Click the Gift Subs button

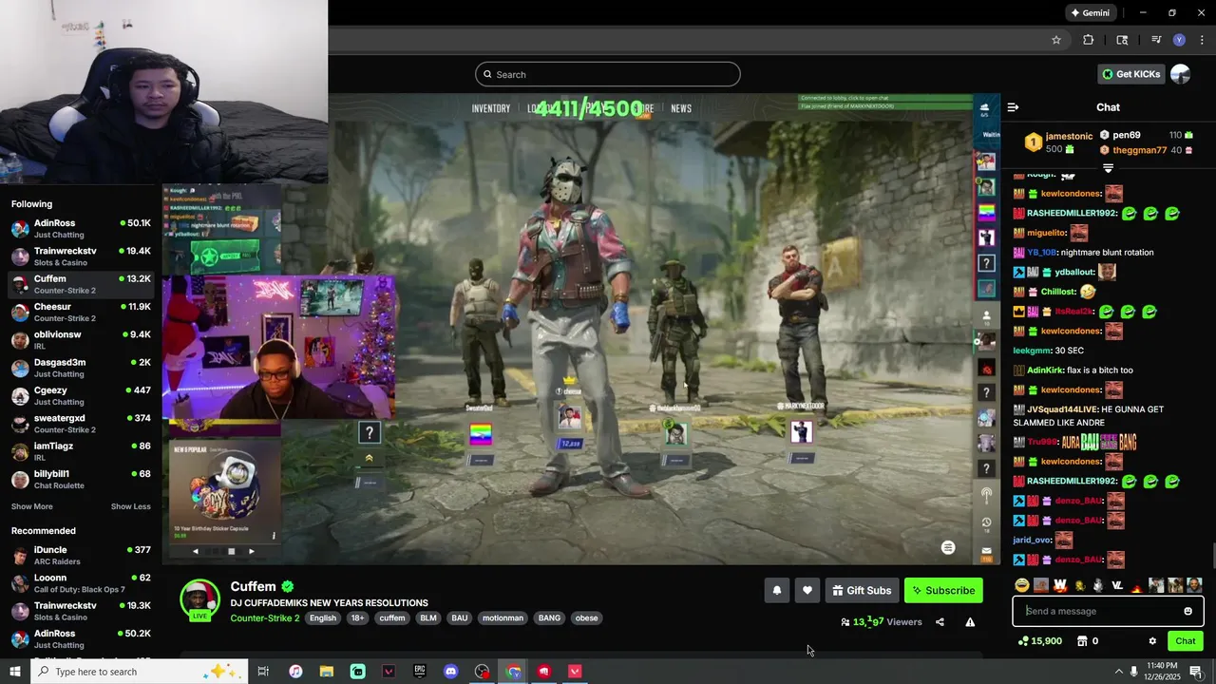pyautogui.click(x=862, y=590)
